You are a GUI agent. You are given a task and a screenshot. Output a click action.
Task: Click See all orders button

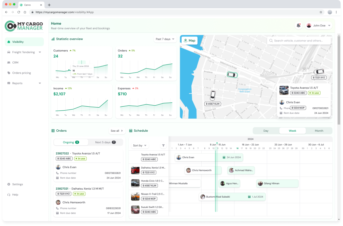[x=117, y=131]
